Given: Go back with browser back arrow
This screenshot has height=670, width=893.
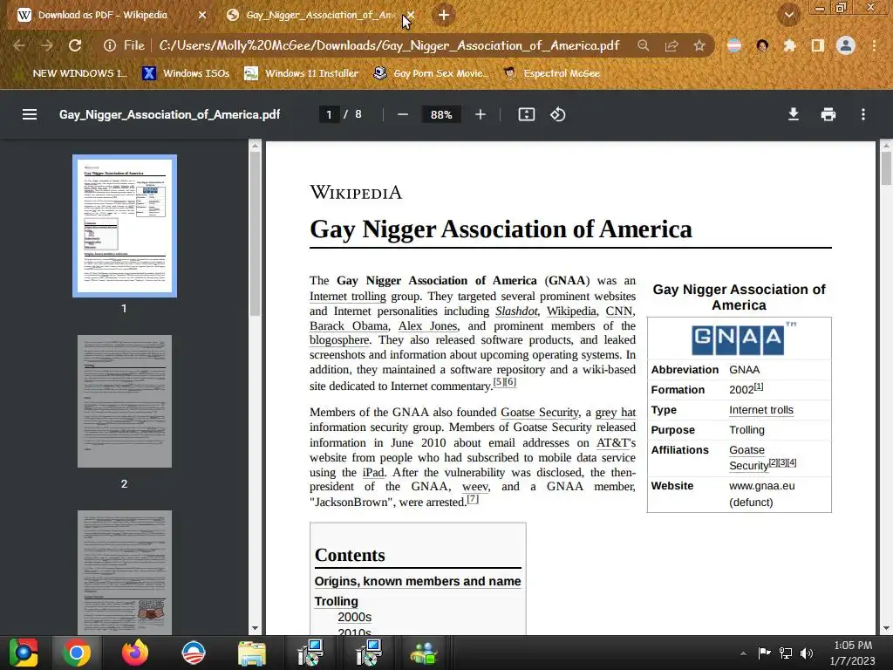Looking at the screenshot, I should tap(19, 45).
